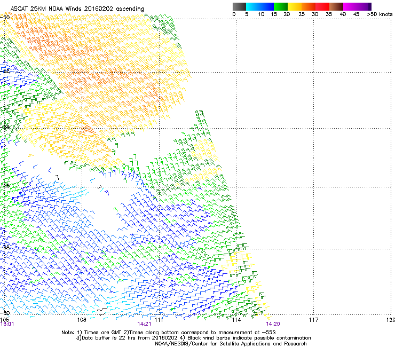Select the yellow 20-25 knots legend segment

coord(295,6)
